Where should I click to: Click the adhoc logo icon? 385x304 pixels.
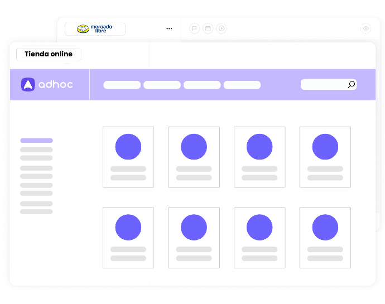[28, 85]
